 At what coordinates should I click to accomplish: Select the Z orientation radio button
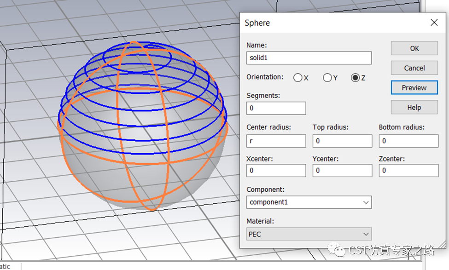[355, 78]
